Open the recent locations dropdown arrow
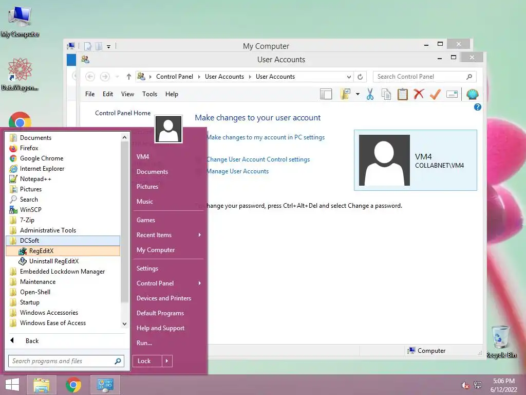This screenshot has height=395, width=526. pyautogui.click(x=117, y=77)
